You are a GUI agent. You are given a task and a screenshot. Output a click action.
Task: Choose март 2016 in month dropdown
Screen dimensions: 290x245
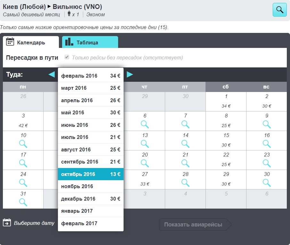[91, 88]
